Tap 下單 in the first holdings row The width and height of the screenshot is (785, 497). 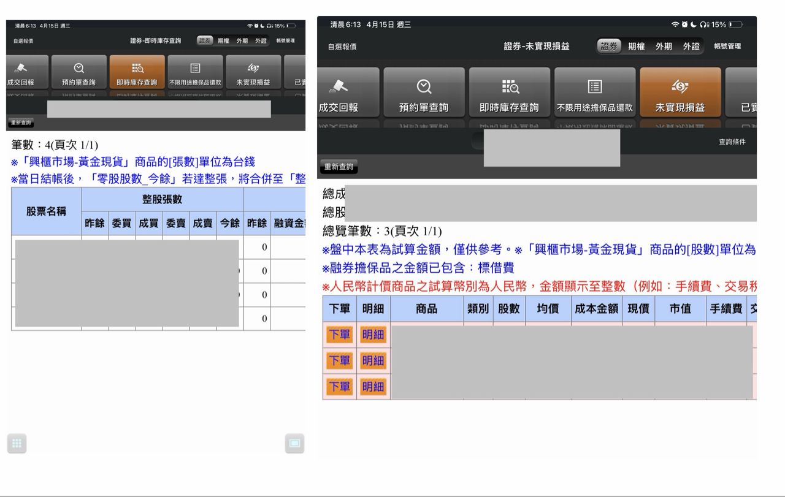pyautogui.click(x=339, y=335)
